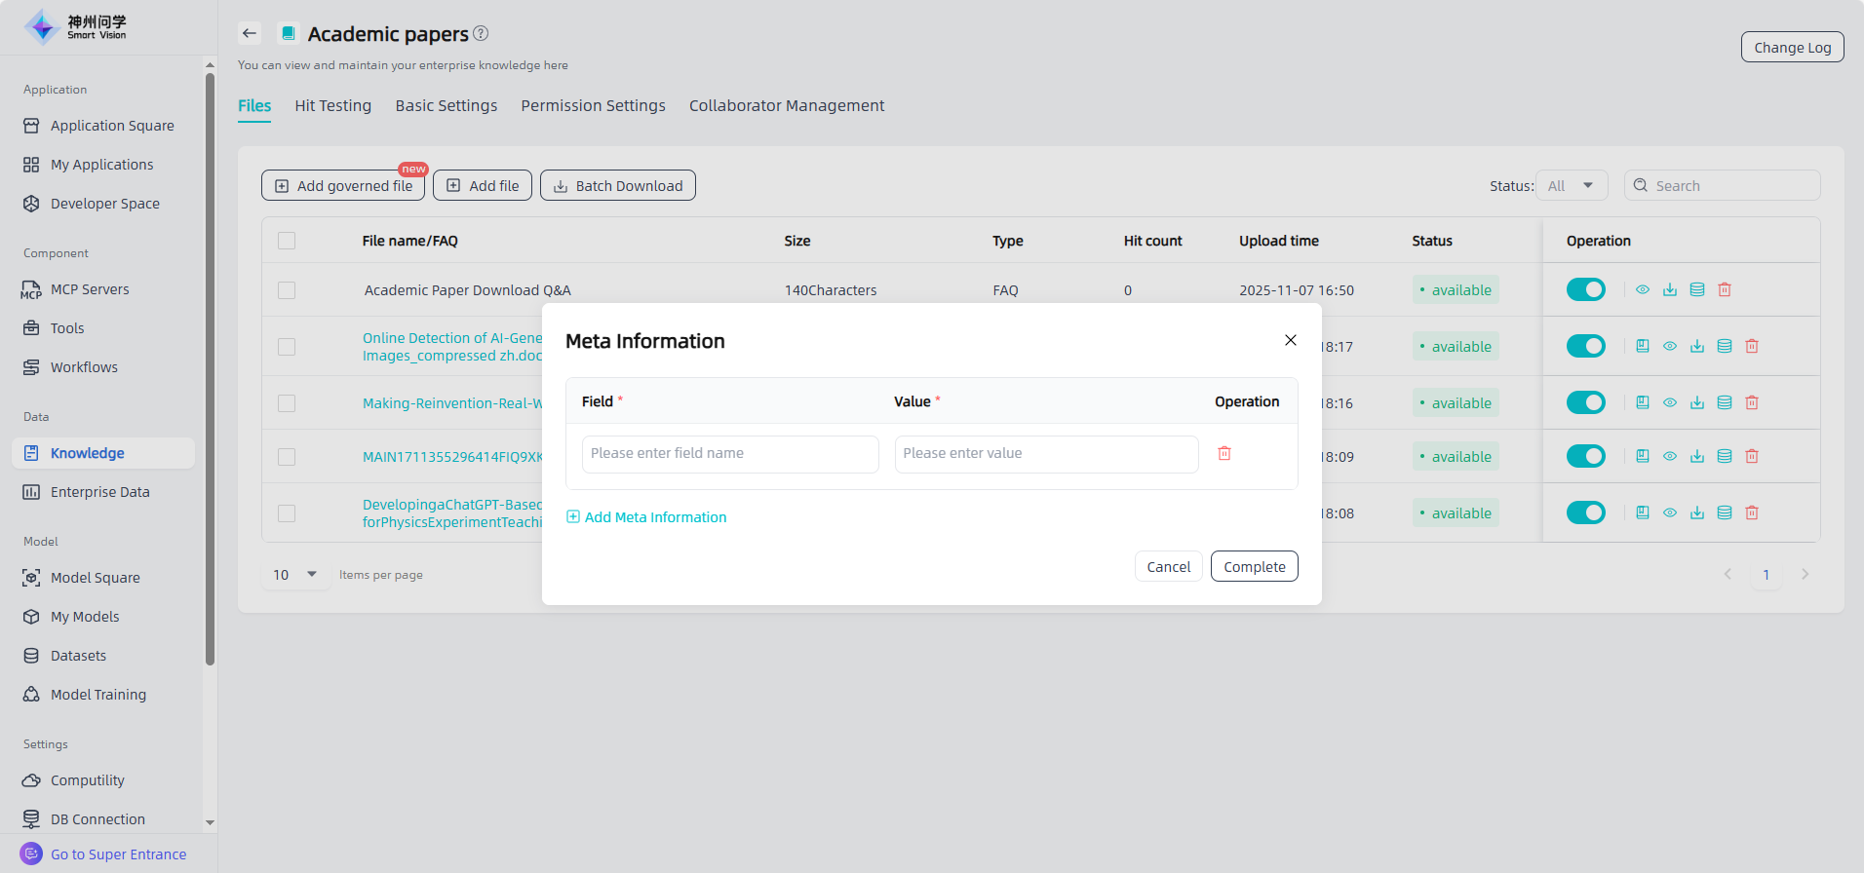Download the Academic Paper Download Q&A file
The image size is (1864, 873).
point(1670,289)
